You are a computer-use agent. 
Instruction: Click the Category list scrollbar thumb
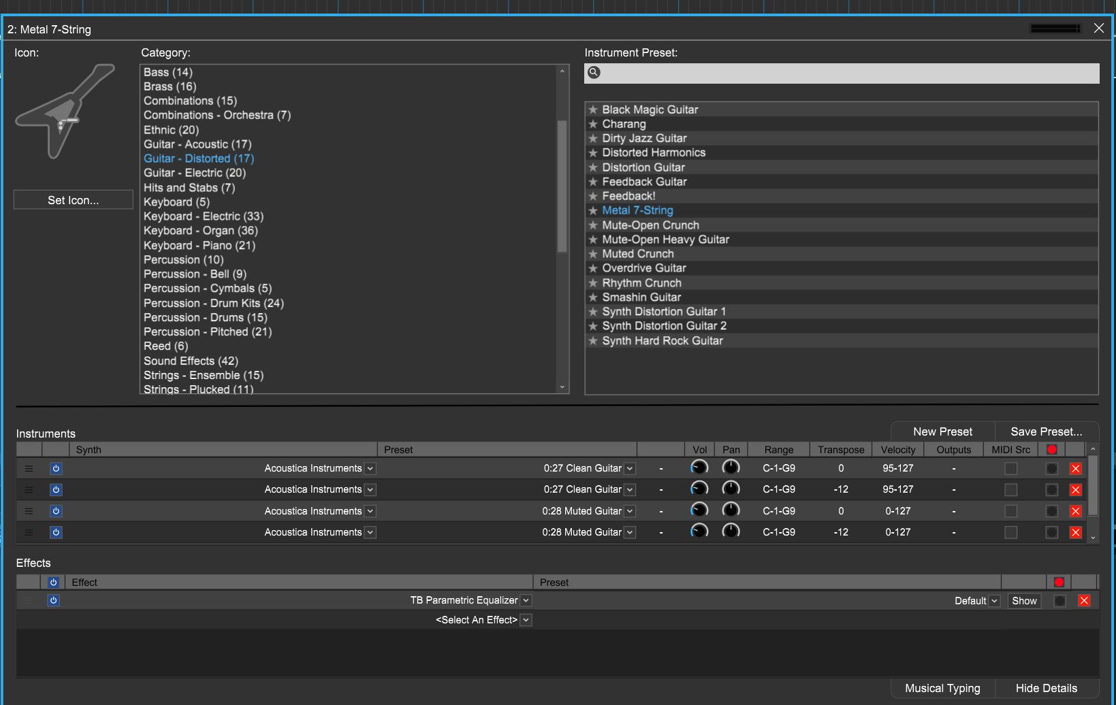pos(562,186)
